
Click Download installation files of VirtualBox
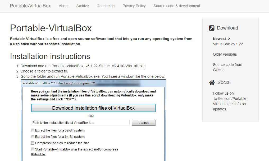(x=94, y=108)
